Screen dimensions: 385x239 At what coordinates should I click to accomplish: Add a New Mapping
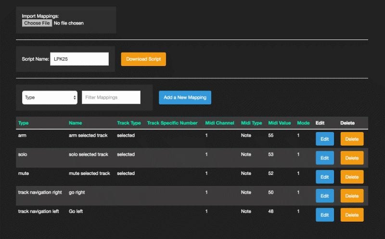pyautogui.click(x=185, y=98)
